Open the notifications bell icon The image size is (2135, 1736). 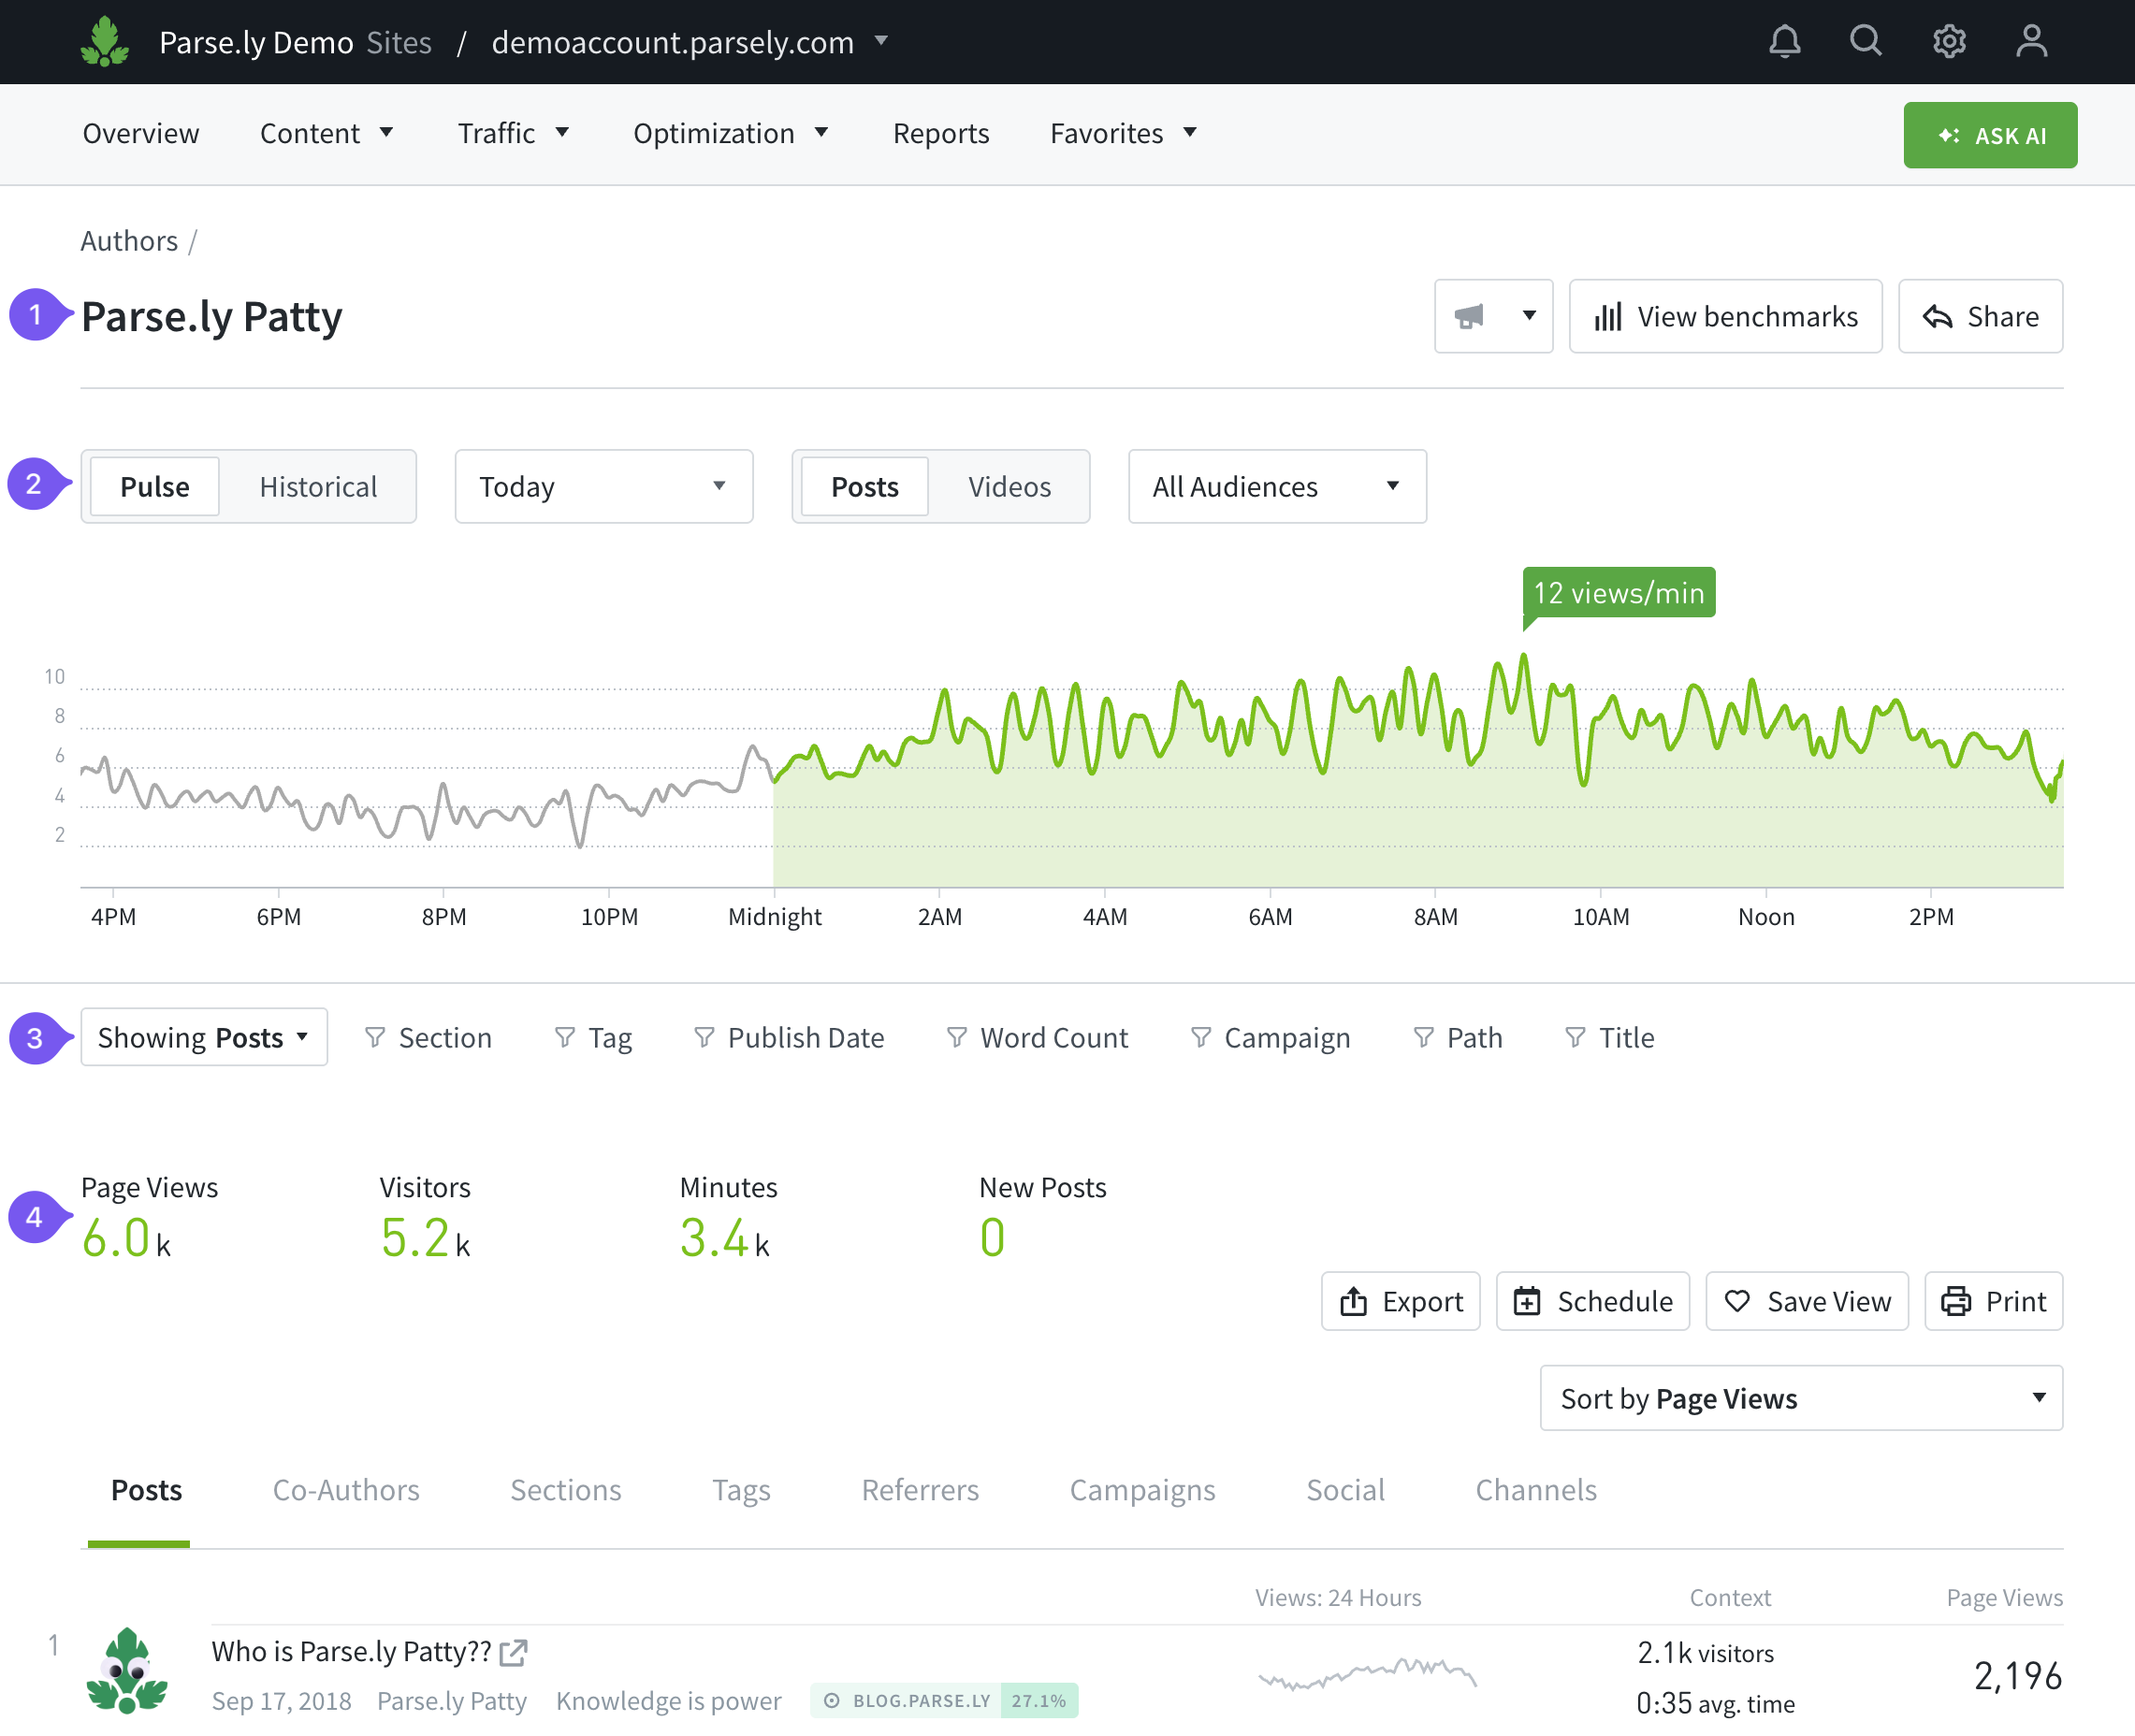[1784, 42]
